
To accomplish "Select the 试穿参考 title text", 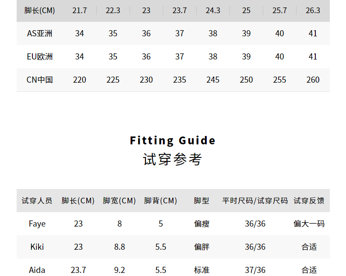I will pyautogui.click(x=173, y=159).
